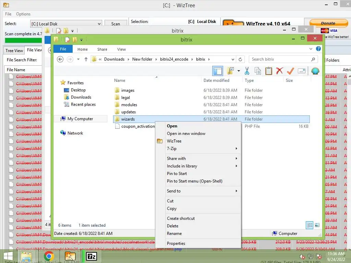Open the Home ribbon tab
The height and width of the screenshot is (263, 351).
pyautogui.click(x=83, y=49)
